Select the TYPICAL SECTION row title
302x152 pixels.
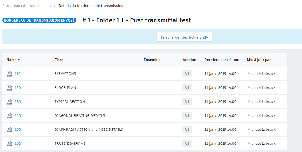click(x=70, y=102)
